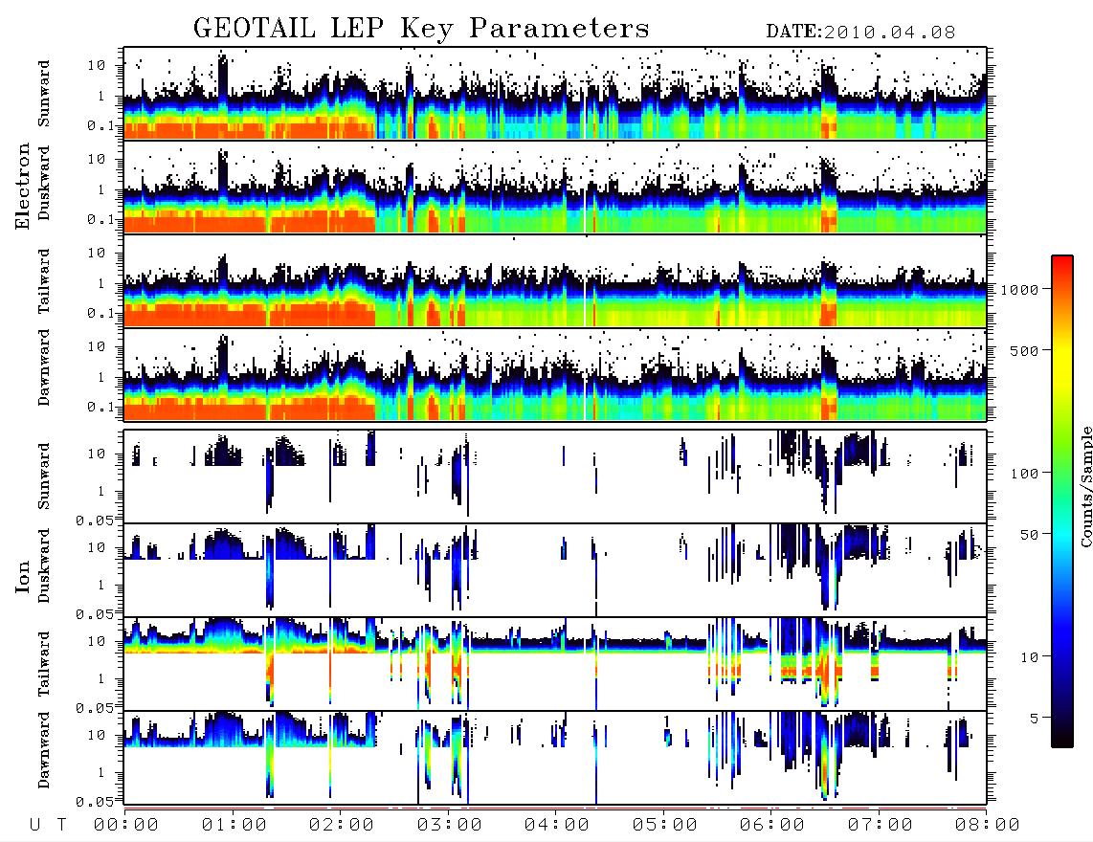Open the Ion Duskward spectrogram panel

pyautogui.click(x=555, y=569)
